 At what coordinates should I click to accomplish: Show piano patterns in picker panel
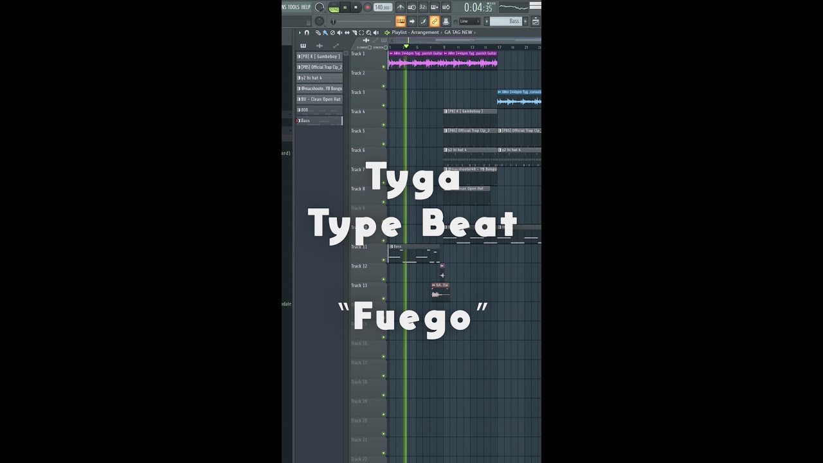303,46
